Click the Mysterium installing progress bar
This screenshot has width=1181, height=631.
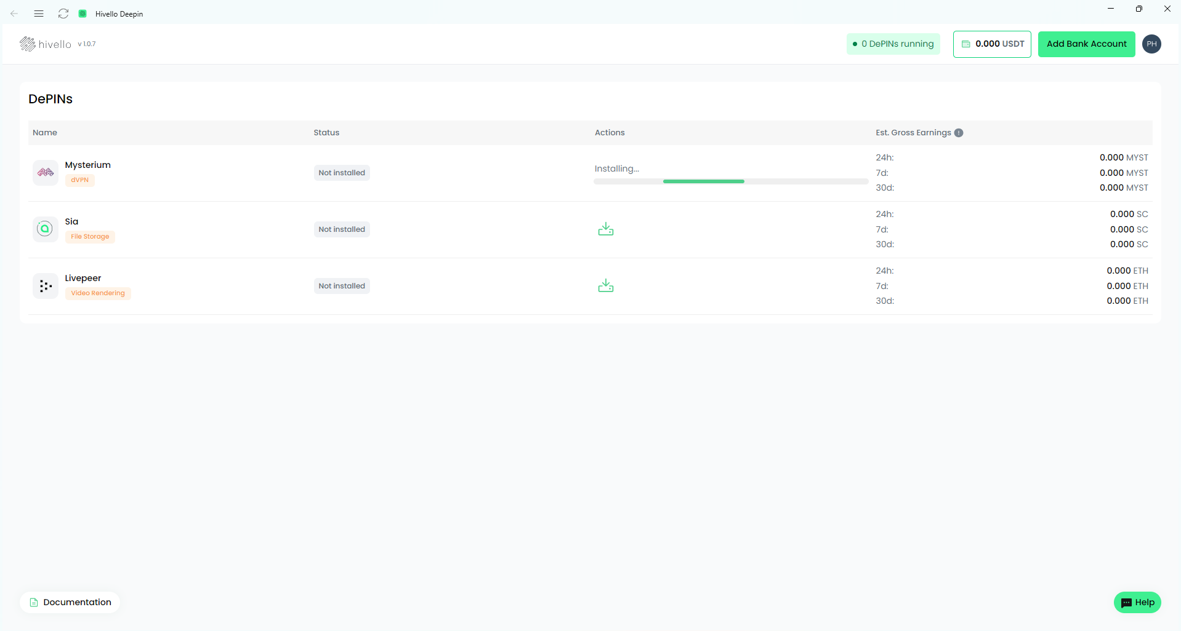(730, 181)
